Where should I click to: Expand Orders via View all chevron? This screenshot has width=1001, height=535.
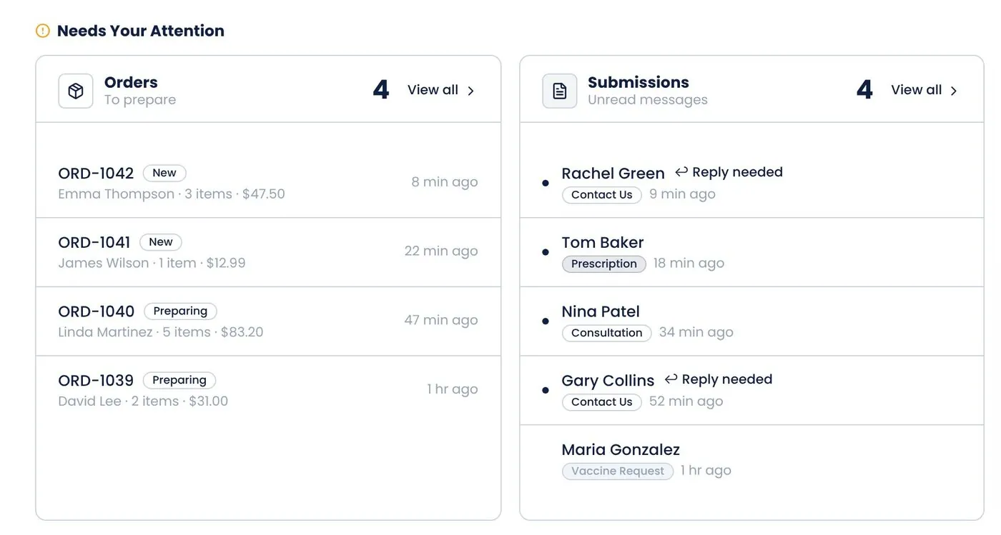coord(470,91)
